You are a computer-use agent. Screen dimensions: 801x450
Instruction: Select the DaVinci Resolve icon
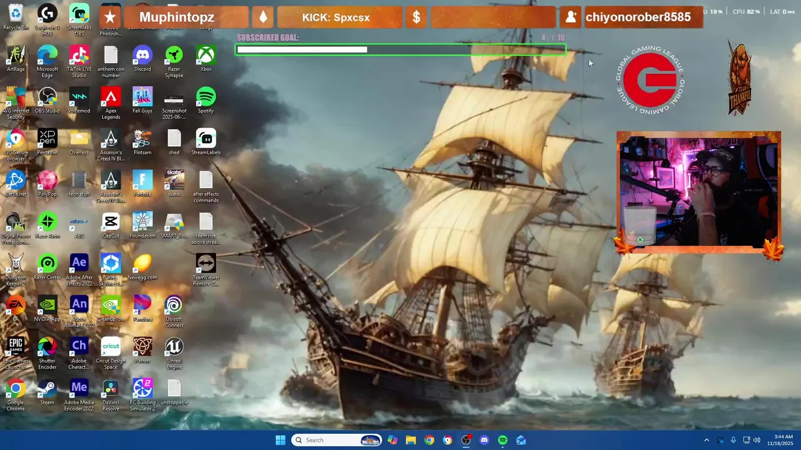tap(111, 395)
